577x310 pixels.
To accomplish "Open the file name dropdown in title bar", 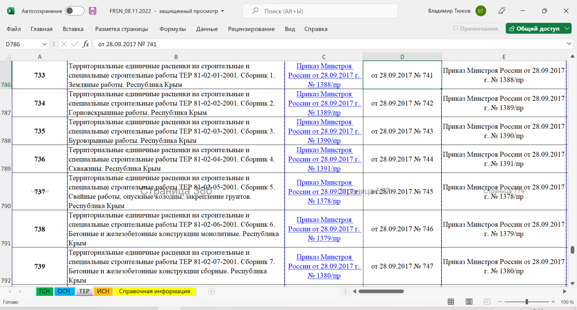I will (x=222, y=11).
